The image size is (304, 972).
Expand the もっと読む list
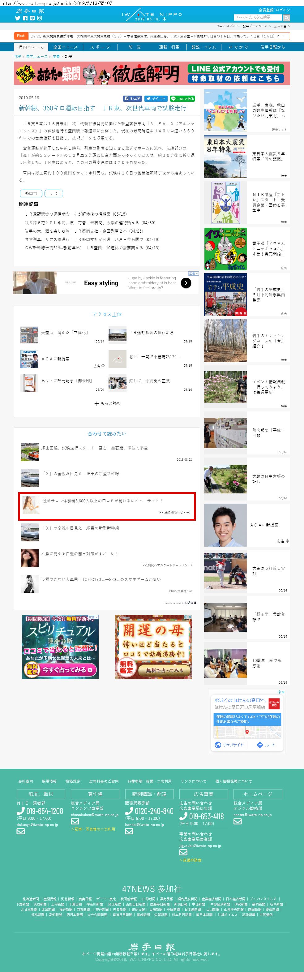click(x=107, y=403)
